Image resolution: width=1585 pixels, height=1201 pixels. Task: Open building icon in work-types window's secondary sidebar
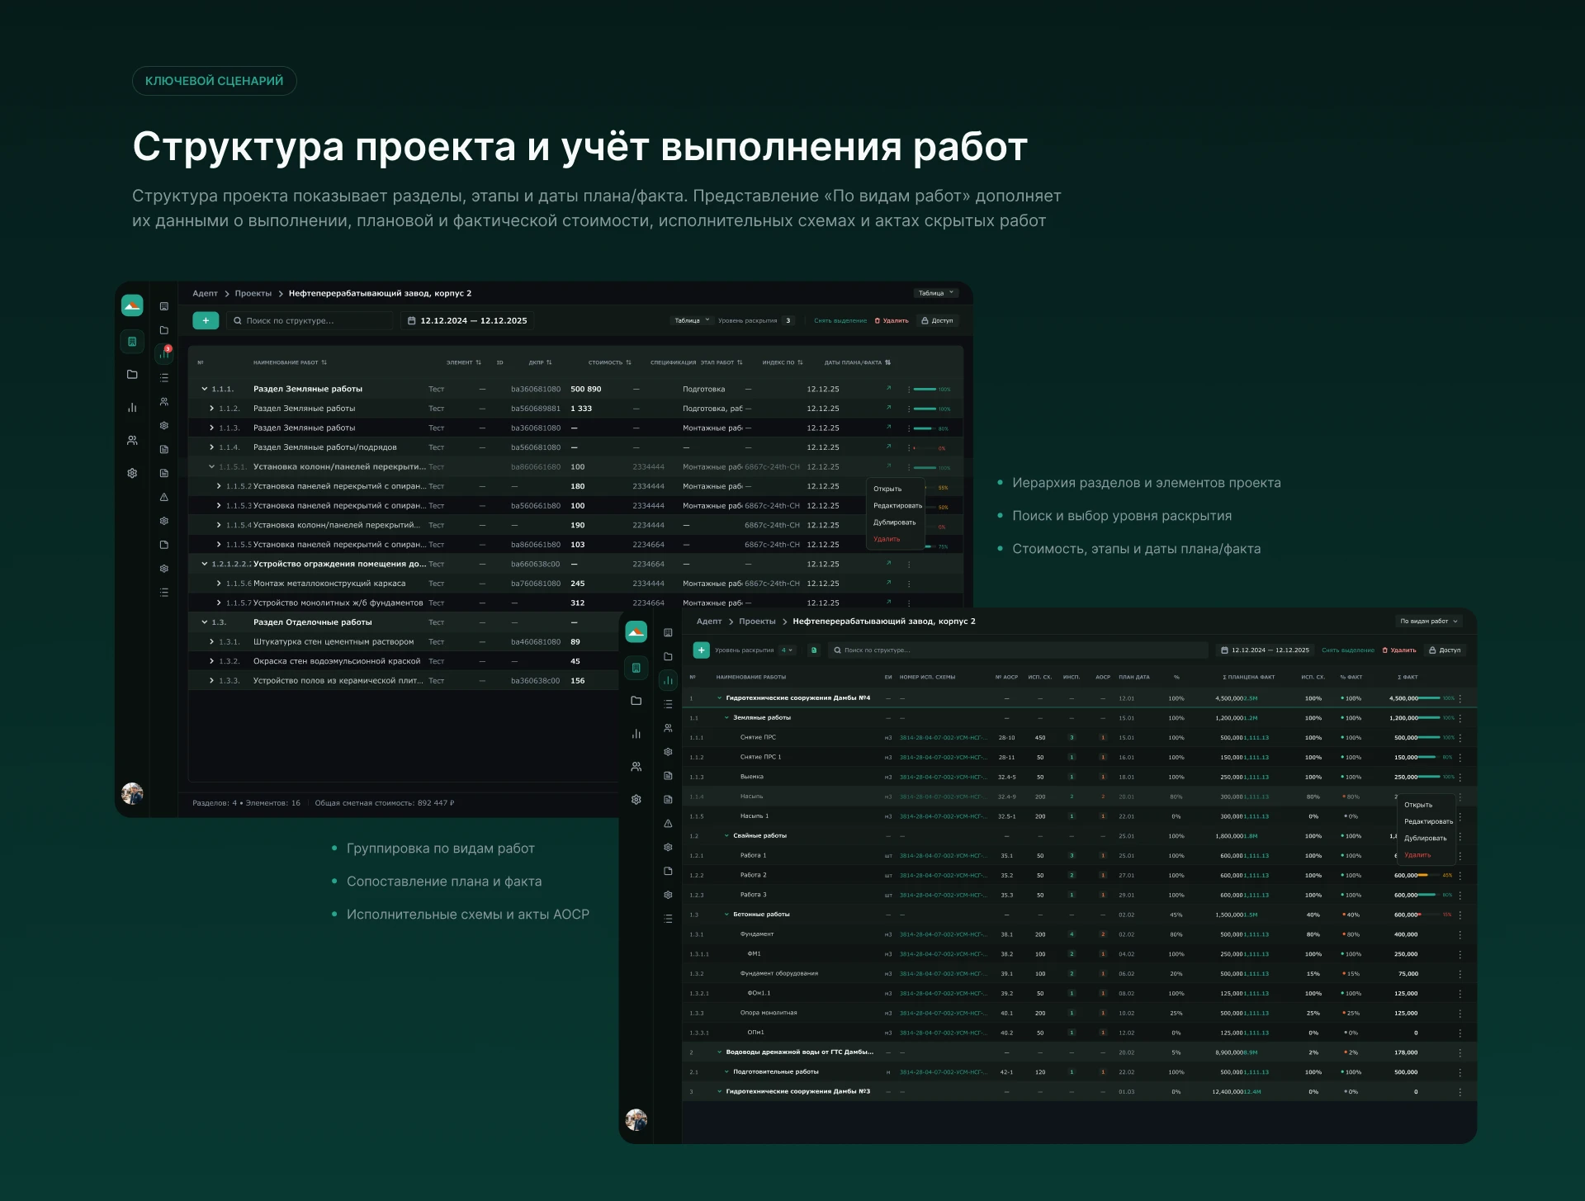coord(668,633)
